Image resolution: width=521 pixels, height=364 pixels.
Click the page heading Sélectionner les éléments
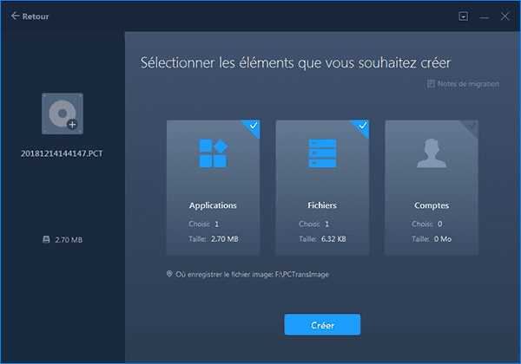(296, 63)
